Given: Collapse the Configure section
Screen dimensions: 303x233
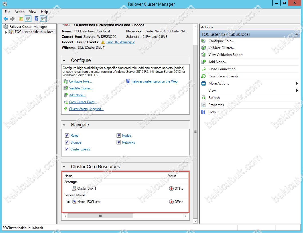Looking at the screenshot, I should (x=64, y=60).
